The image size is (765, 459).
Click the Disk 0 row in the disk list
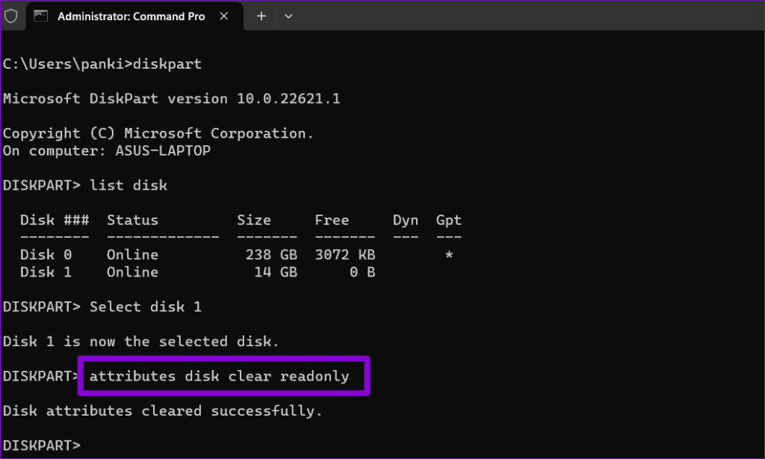point(46,254)
